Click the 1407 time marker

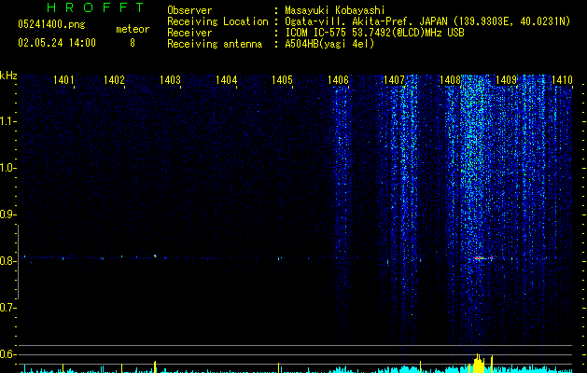coord(395,79)
